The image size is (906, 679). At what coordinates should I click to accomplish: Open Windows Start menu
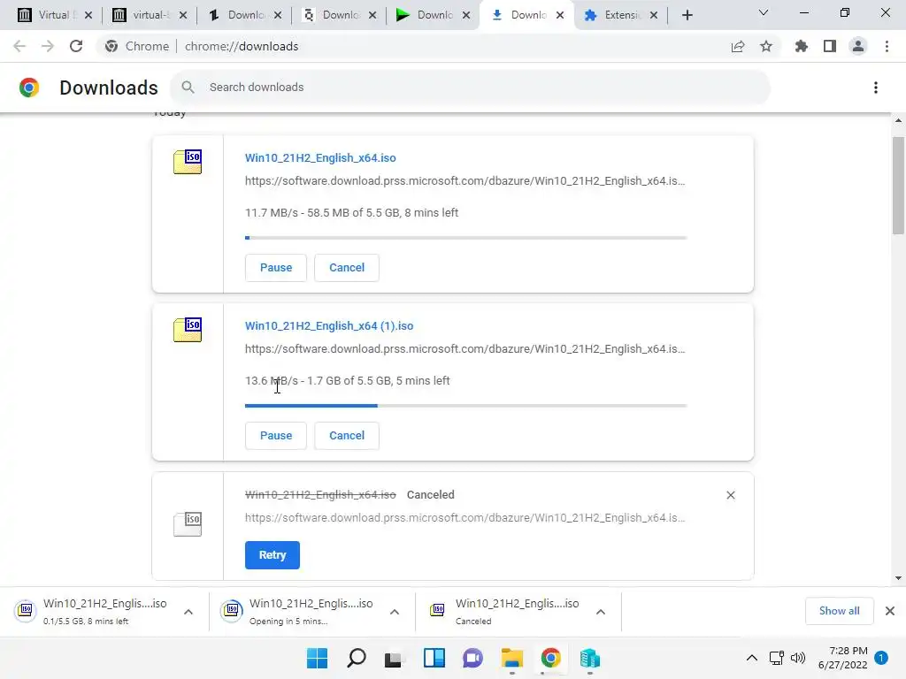click(x=318, y=658)
